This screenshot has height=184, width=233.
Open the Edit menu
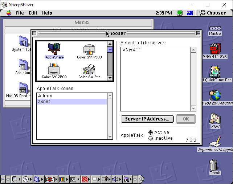(x=33, y=13)
